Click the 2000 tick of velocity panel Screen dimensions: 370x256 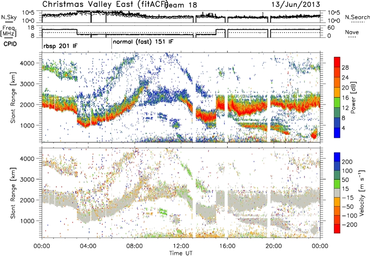pos(27,200)
